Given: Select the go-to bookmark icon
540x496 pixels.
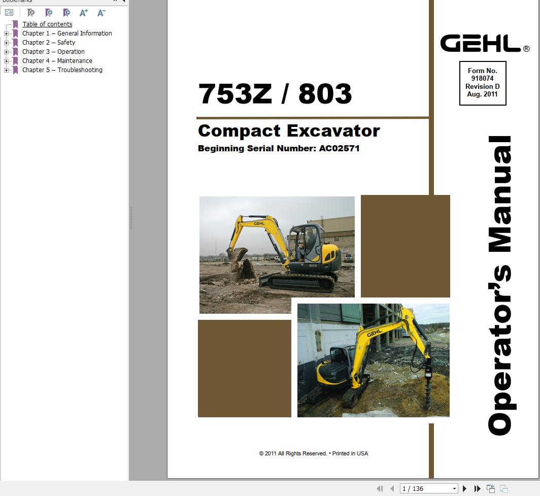Looking at the screenshot, I should pos(66,12).
